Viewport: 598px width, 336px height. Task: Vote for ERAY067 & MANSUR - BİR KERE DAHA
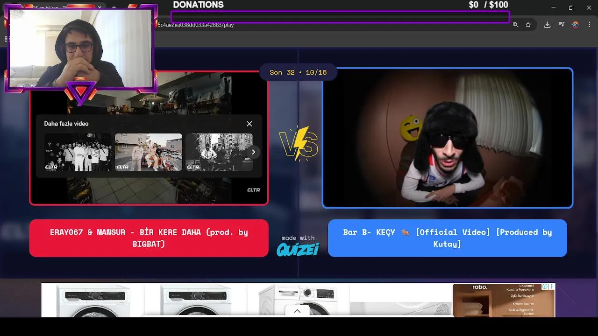tap(149, 238)
